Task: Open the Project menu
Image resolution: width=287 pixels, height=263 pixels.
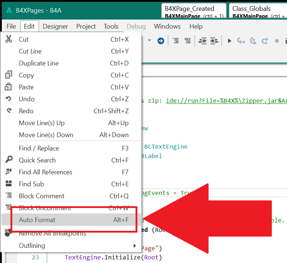Action: coord(86,26)
